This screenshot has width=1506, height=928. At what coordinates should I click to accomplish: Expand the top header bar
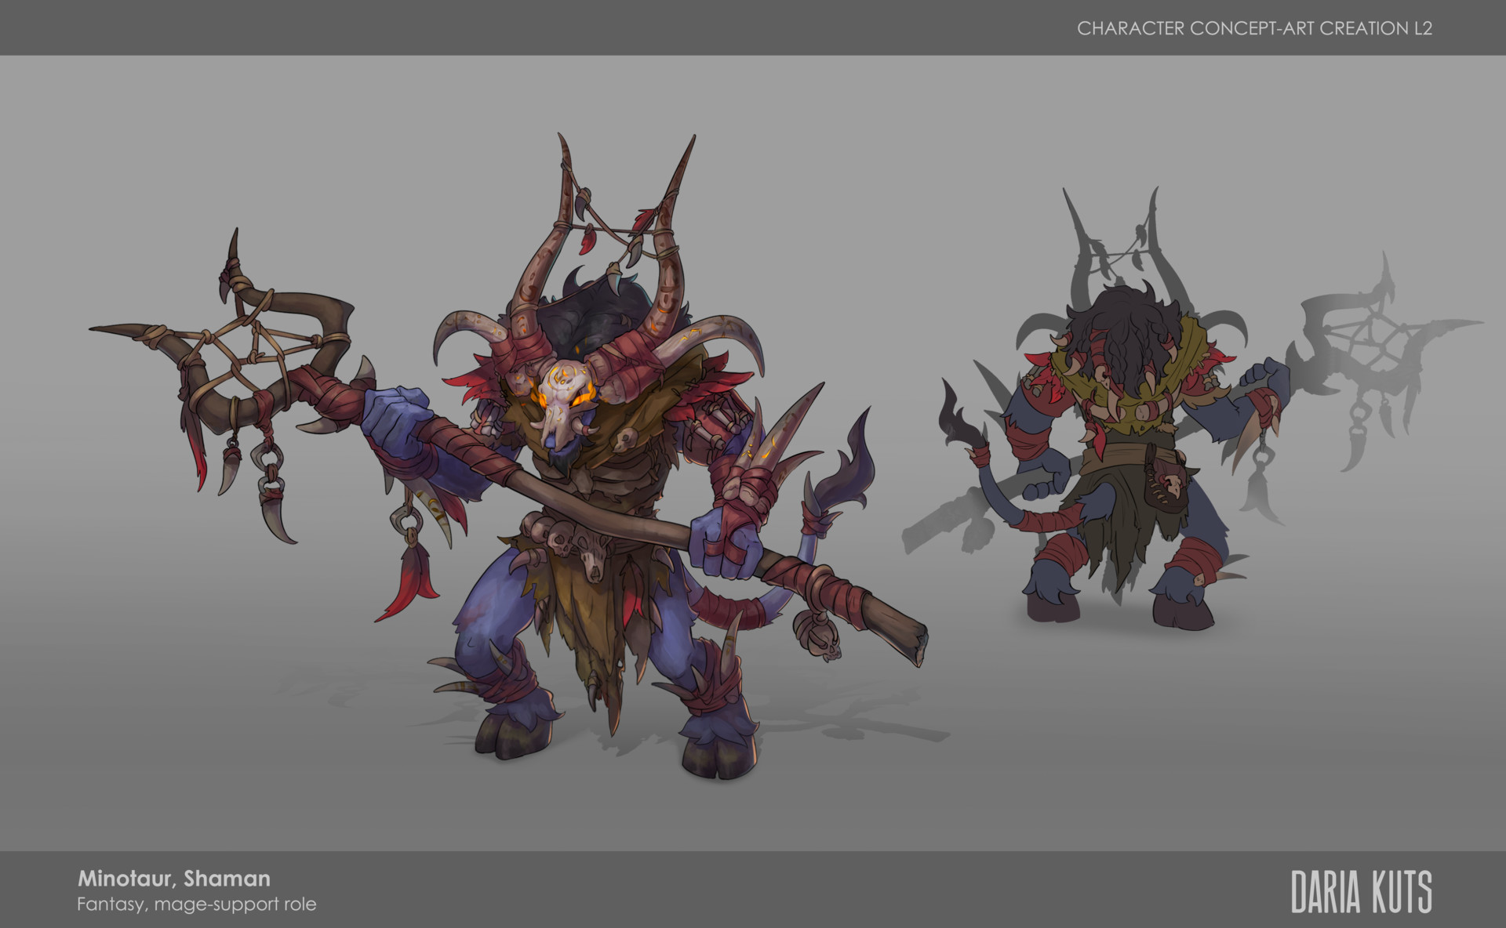coord(753,27)
